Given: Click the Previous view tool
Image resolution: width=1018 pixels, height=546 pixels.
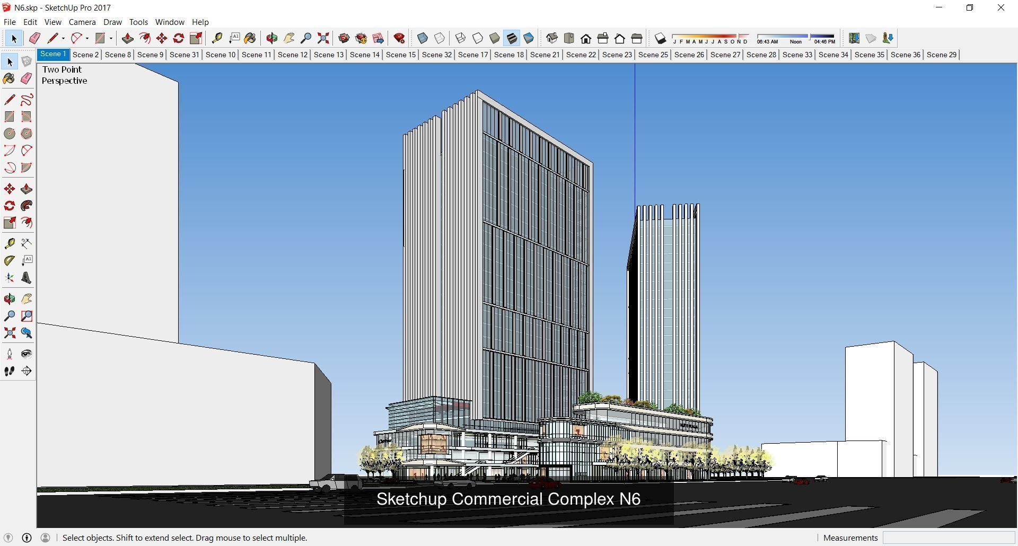Looking at the screenshot, I should point(27,333).
